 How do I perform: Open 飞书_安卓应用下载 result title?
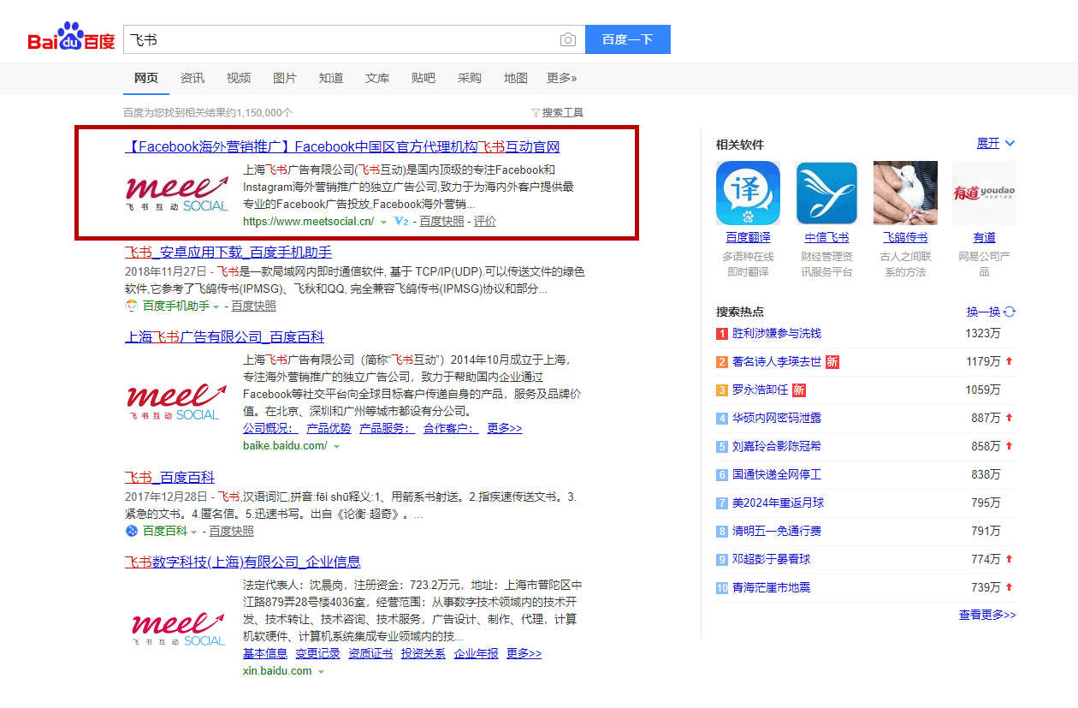pos(228,253)
